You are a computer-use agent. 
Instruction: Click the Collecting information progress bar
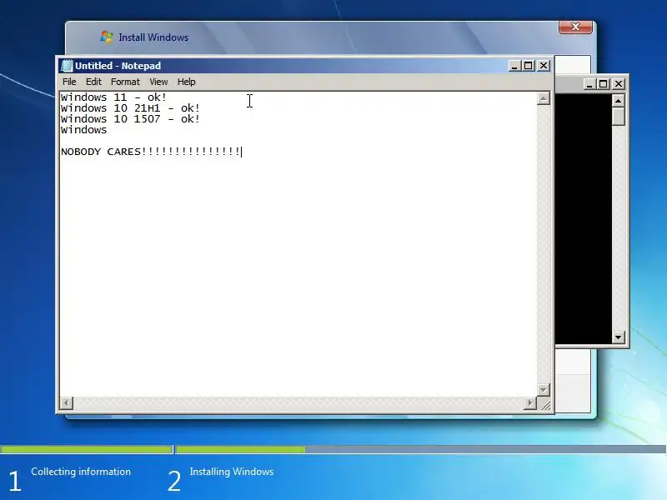(x=87, y=449)
